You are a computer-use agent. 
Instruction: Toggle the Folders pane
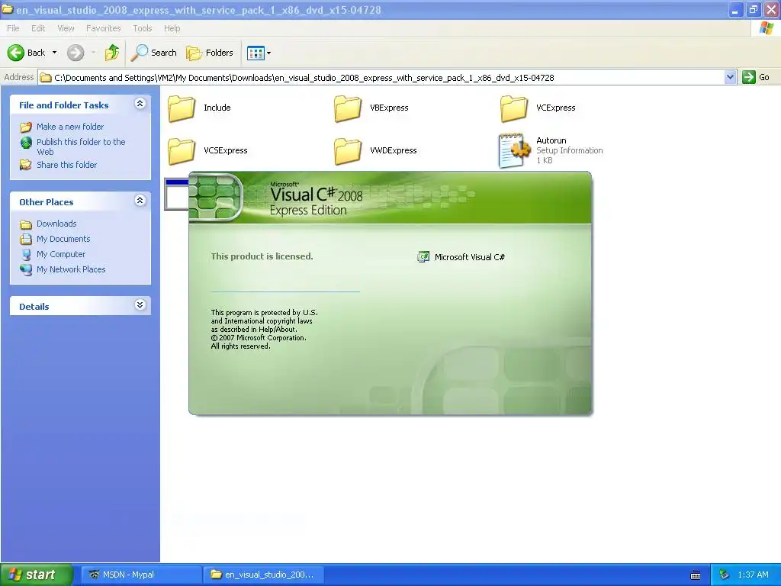click(x=210, y=53)
